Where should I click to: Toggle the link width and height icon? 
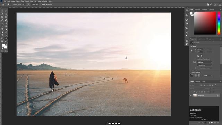(x=192, y=51)
